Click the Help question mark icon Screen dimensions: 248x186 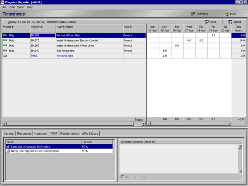tap(227, 14)
